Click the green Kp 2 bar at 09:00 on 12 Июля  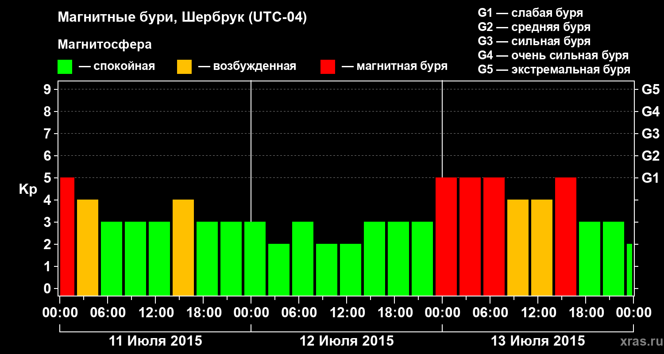(327, 269)
